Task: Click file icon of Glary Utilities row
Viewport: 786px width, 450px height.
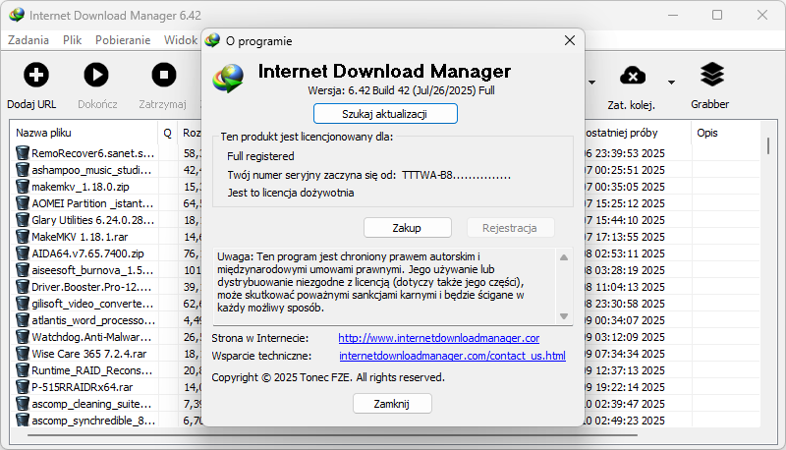Action: point(22,220)
